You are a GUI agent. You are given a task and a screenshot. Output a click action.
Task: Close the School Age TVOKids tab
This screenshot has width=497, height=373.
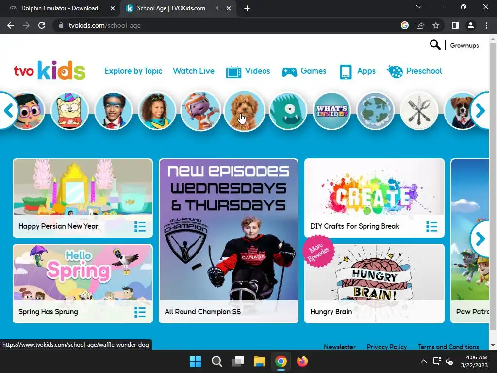tap(229, 8)
